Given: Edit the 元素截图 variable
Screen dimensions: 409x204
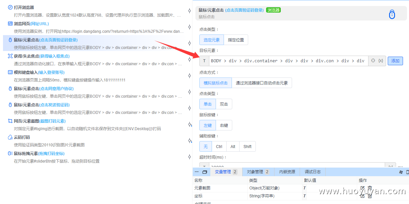Looking at the screenshot, I should tap(362, 188).
